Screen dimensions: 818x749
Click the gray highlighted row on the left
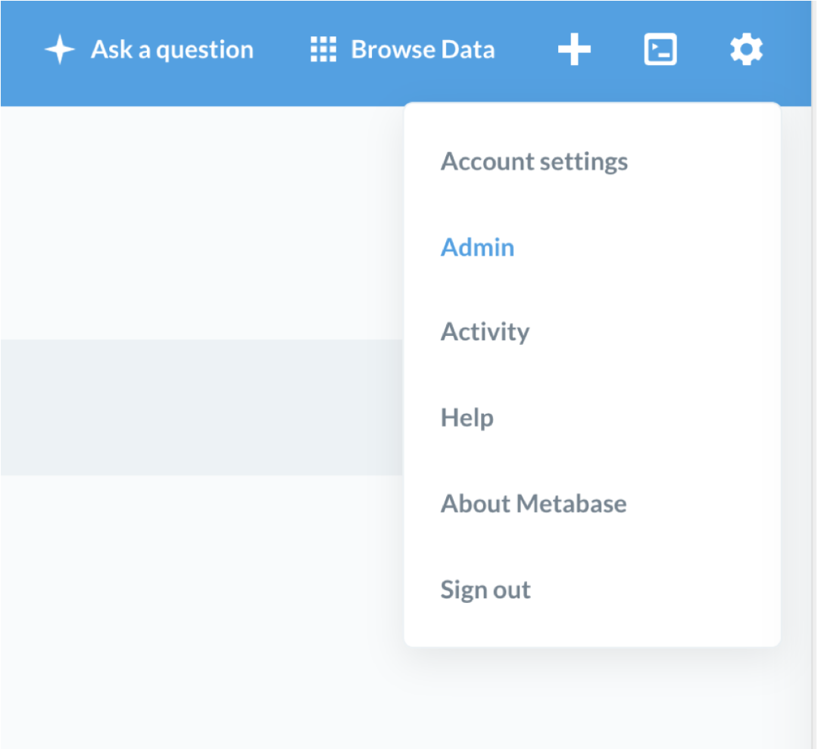tap(201, 407)
